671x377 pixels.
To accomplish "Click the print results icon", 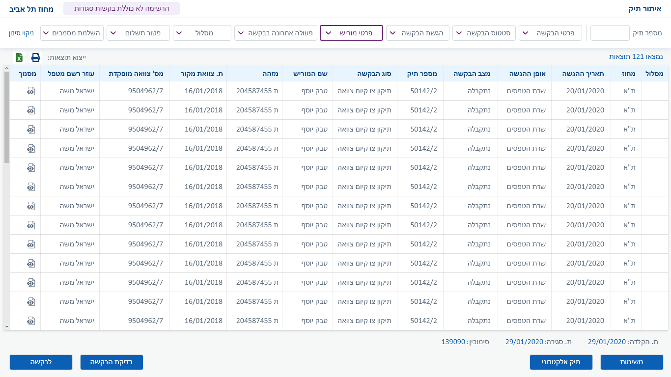I will click(36, 57).
